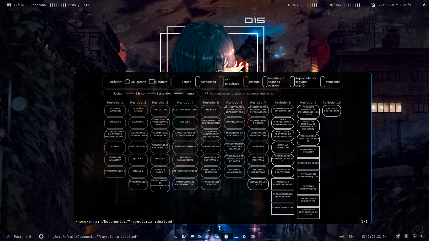Click the BASES DE DATOS II course box
Image resolution: width=429 pixels, height=241 pixels.
[x=185, y=147]
